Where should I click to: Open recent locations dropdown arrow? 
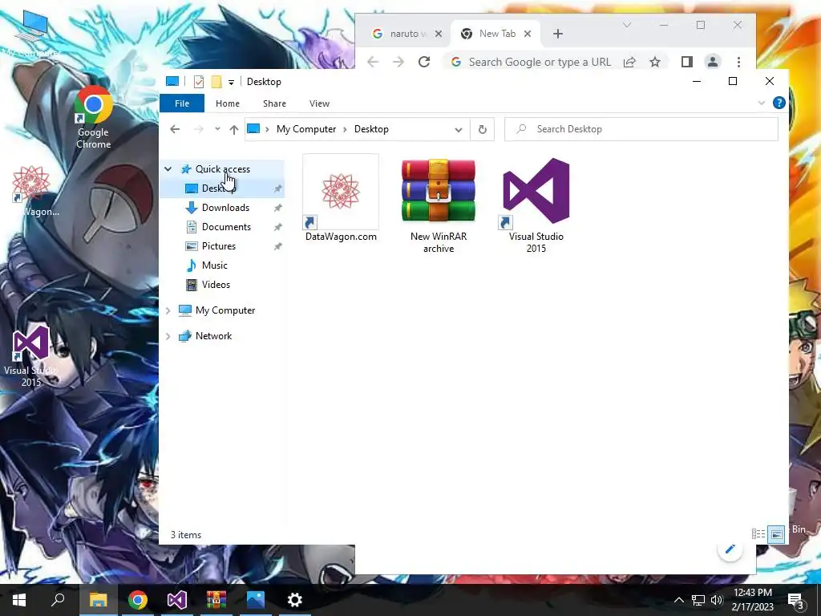point(217,129)
